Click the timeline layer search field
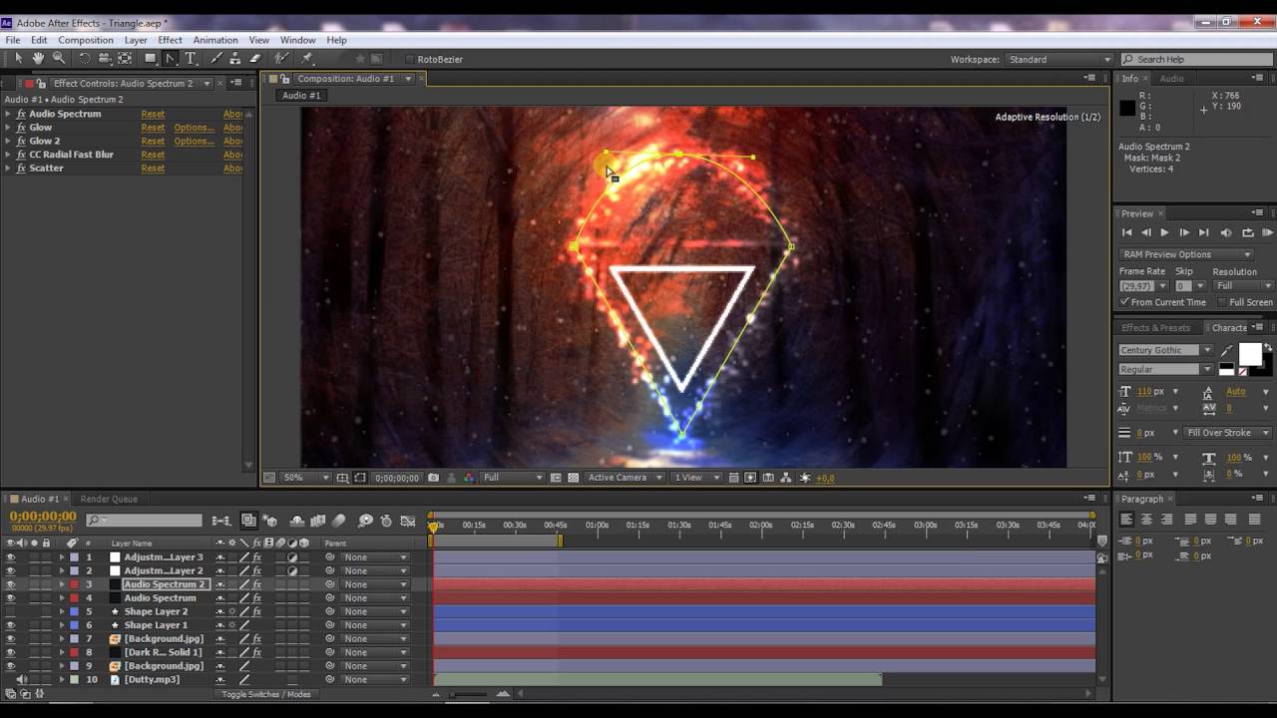Image resolution: width=1277 pixels, height=718 pixels. [145, 521]
